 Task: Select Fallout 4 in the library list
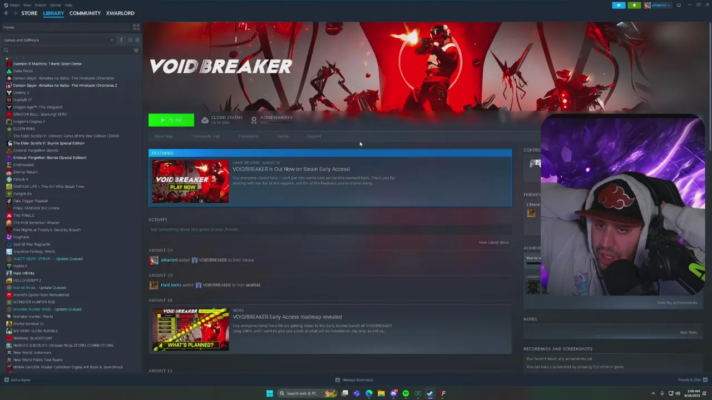click(21, 179)
